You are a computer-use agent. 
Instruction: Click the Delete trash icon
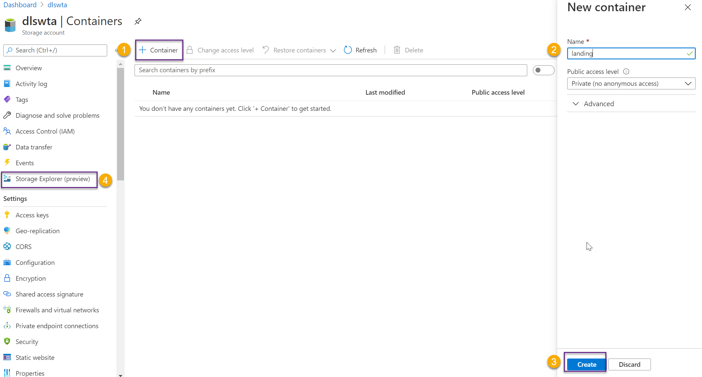(x=397, y=50)
